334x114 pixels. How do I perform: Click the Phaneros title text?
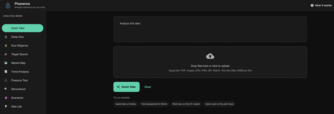tap(22, 4)
